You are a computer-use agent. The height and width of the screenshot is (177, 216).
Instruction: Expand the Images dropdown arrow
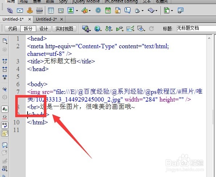click(77, 11)
